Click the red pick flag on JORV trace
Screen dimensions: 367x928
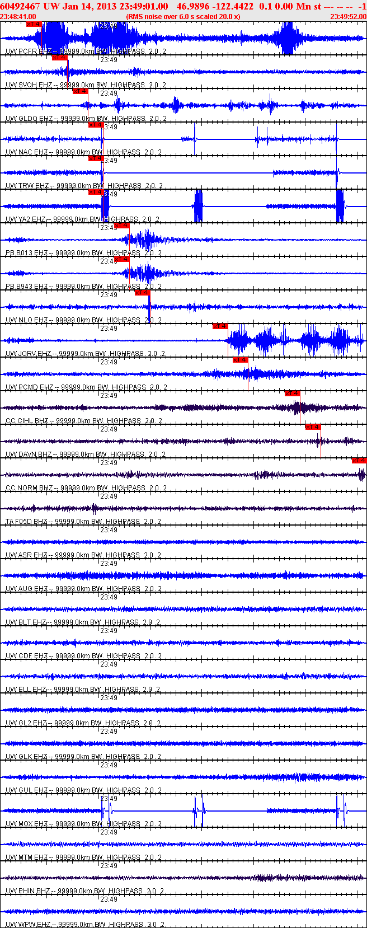click(220, 326)
